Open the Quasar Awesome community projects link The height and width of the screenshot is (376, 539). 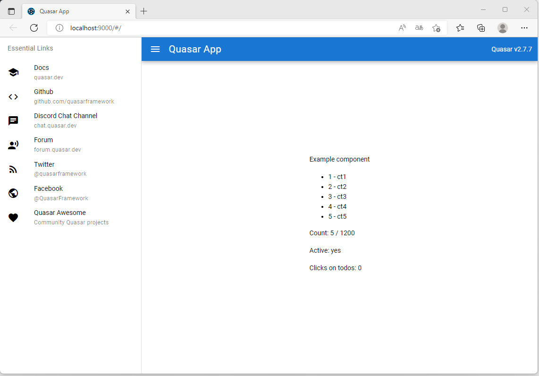click(x=70, y=217)
